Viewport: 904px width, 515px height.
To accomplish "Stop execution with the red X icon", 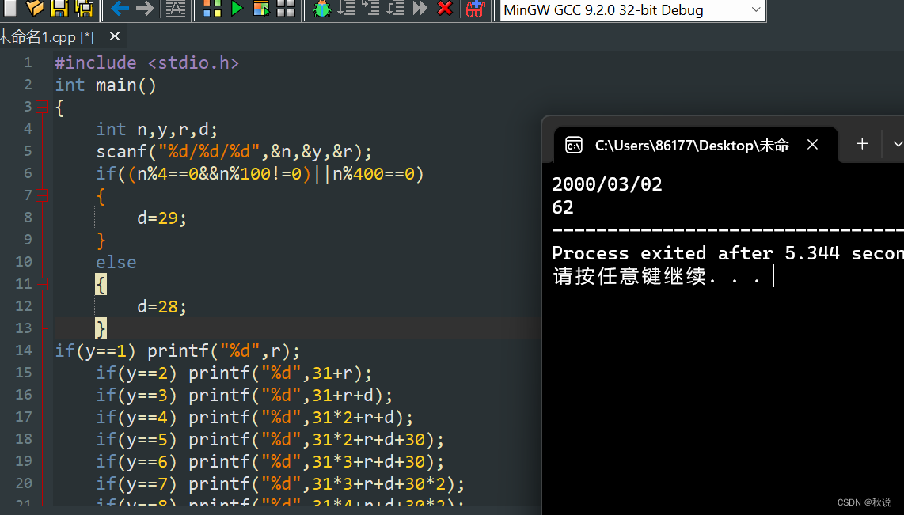I will tap(445, 8).
